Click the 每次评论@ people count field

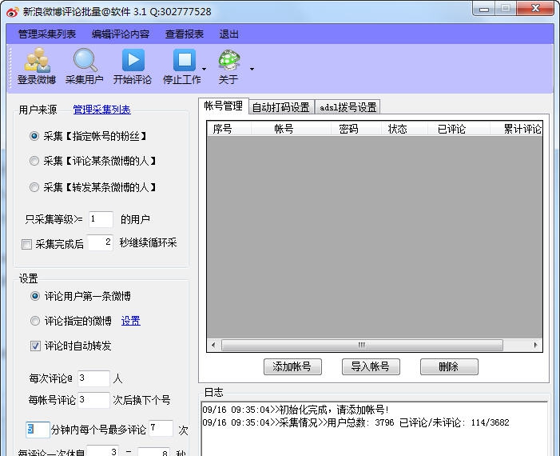coord(93,378)
